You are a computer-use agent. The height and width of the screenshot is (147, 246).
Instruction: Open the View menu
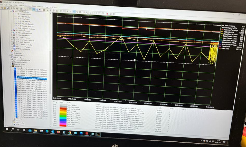(x=10, y=5)
